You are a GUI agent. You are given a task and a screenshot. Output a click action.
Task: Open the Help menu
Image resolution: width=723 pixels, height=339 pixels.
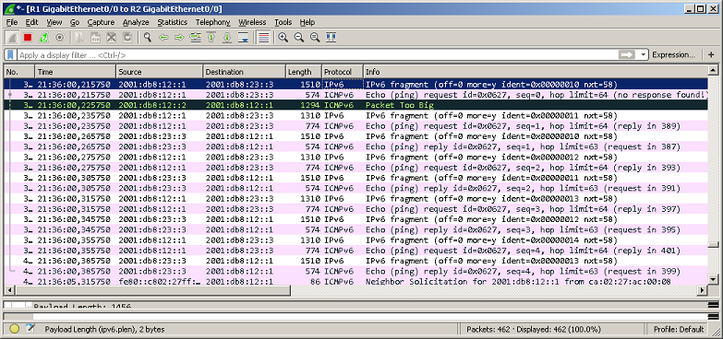click(x=307, y=22)
